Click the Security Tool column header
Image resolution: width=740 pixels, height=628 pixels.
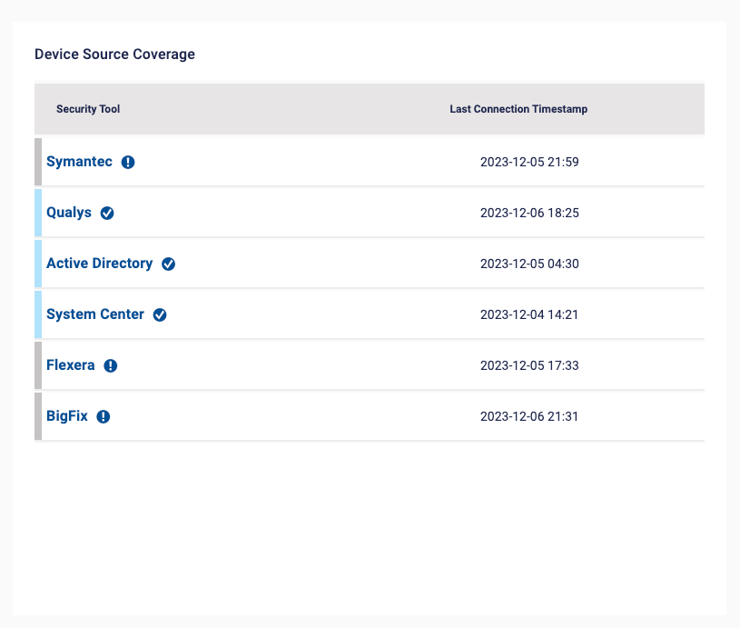pyautogui.click(x=88, y=109)
